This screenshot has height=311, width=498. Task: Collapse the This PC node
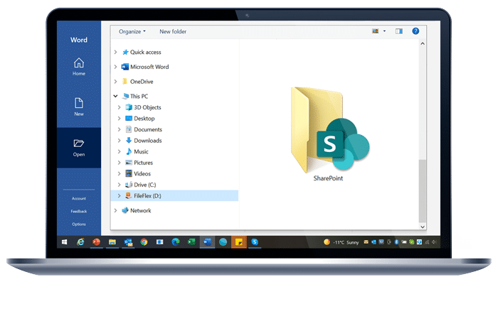(115, 96)
